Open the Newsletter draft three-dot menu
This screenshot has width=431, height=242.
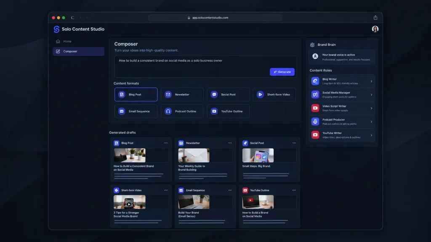pyautogui.click(x=230, y=143)
